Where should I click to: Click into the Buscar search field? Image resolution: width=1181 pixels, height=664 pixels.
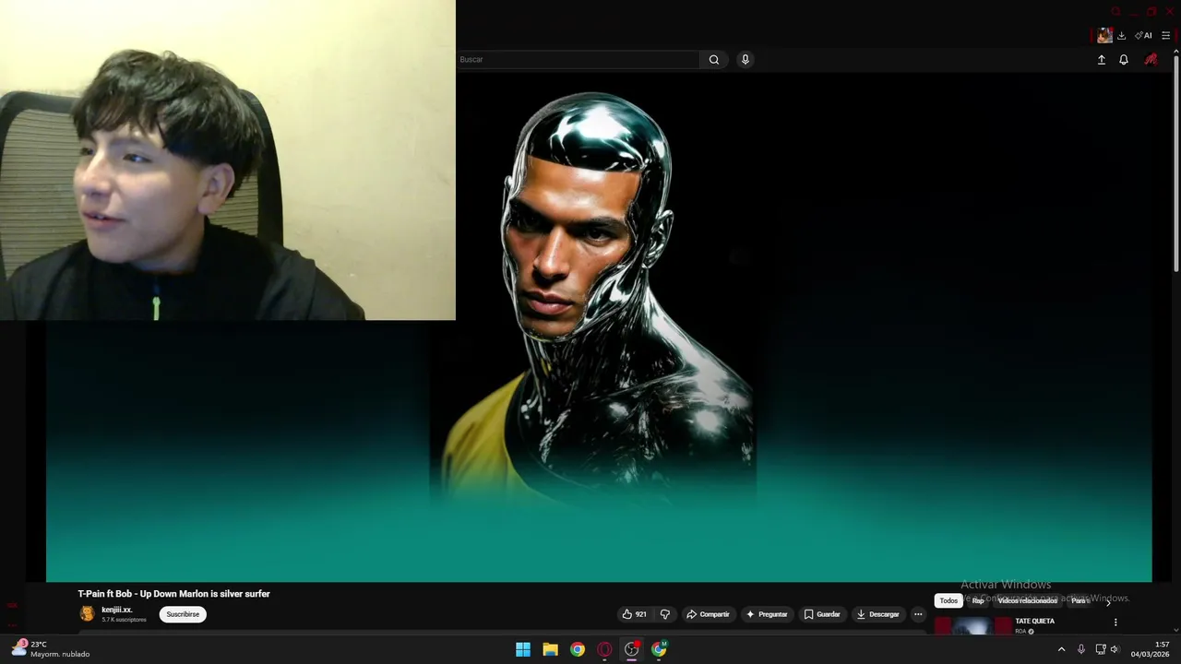click(x=579, y=59)
